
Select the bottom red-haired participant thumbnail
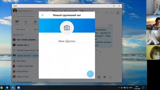click(x=153, y=52)
